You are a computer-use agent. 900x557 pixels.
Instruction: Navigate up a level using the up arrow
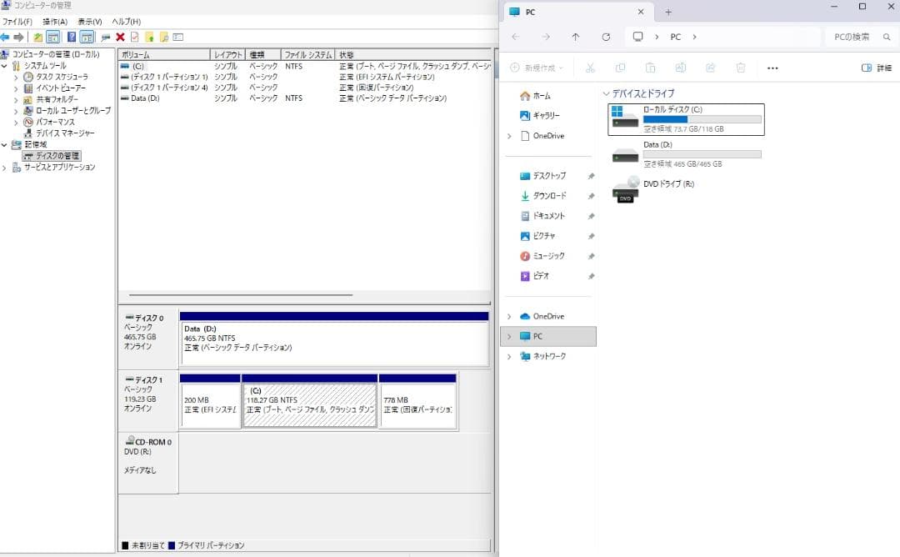576,37
